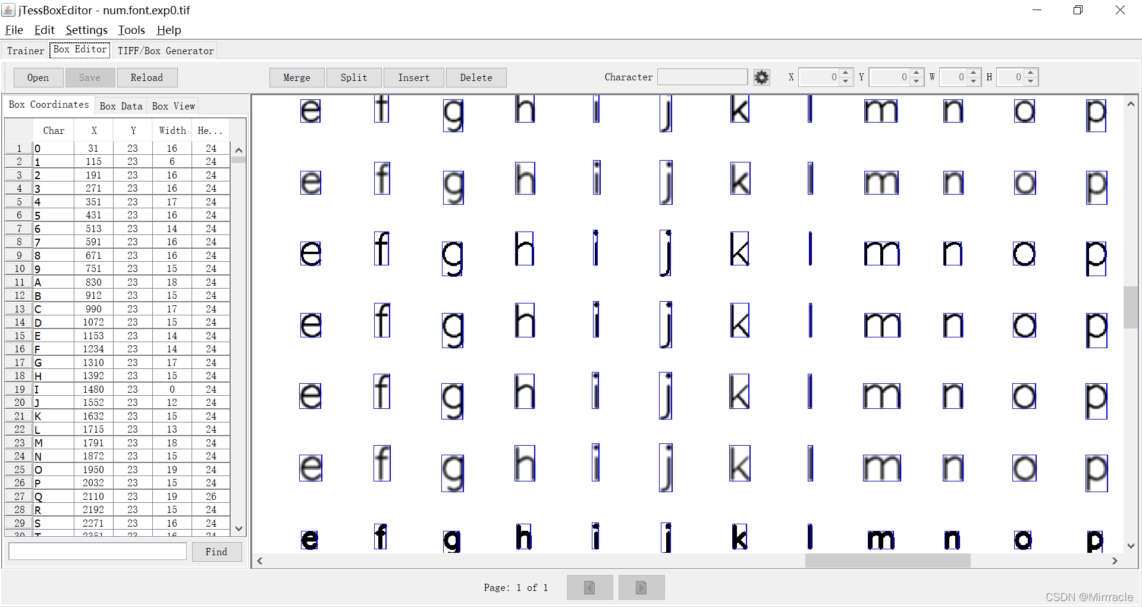Screen dimensions: 1142x607
Task: Click the Y coordinate value field
Action: [889, 77]
